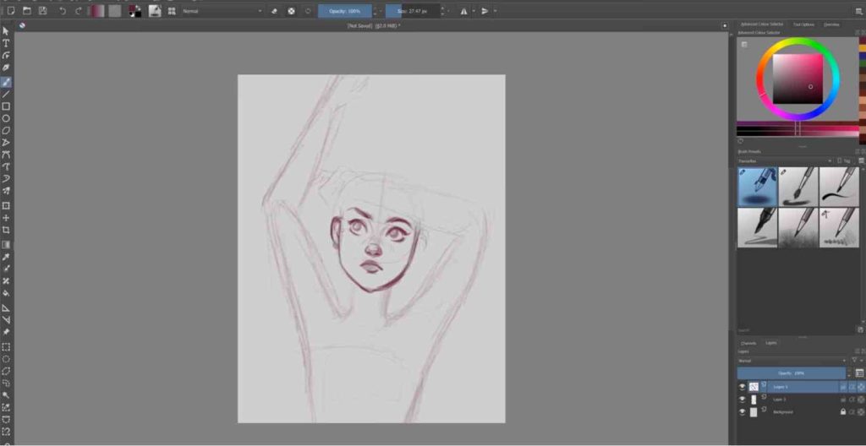This screenshot has width=866, height=446.
Task: Save the document using the disk icon
Action: tap(42, 10)
